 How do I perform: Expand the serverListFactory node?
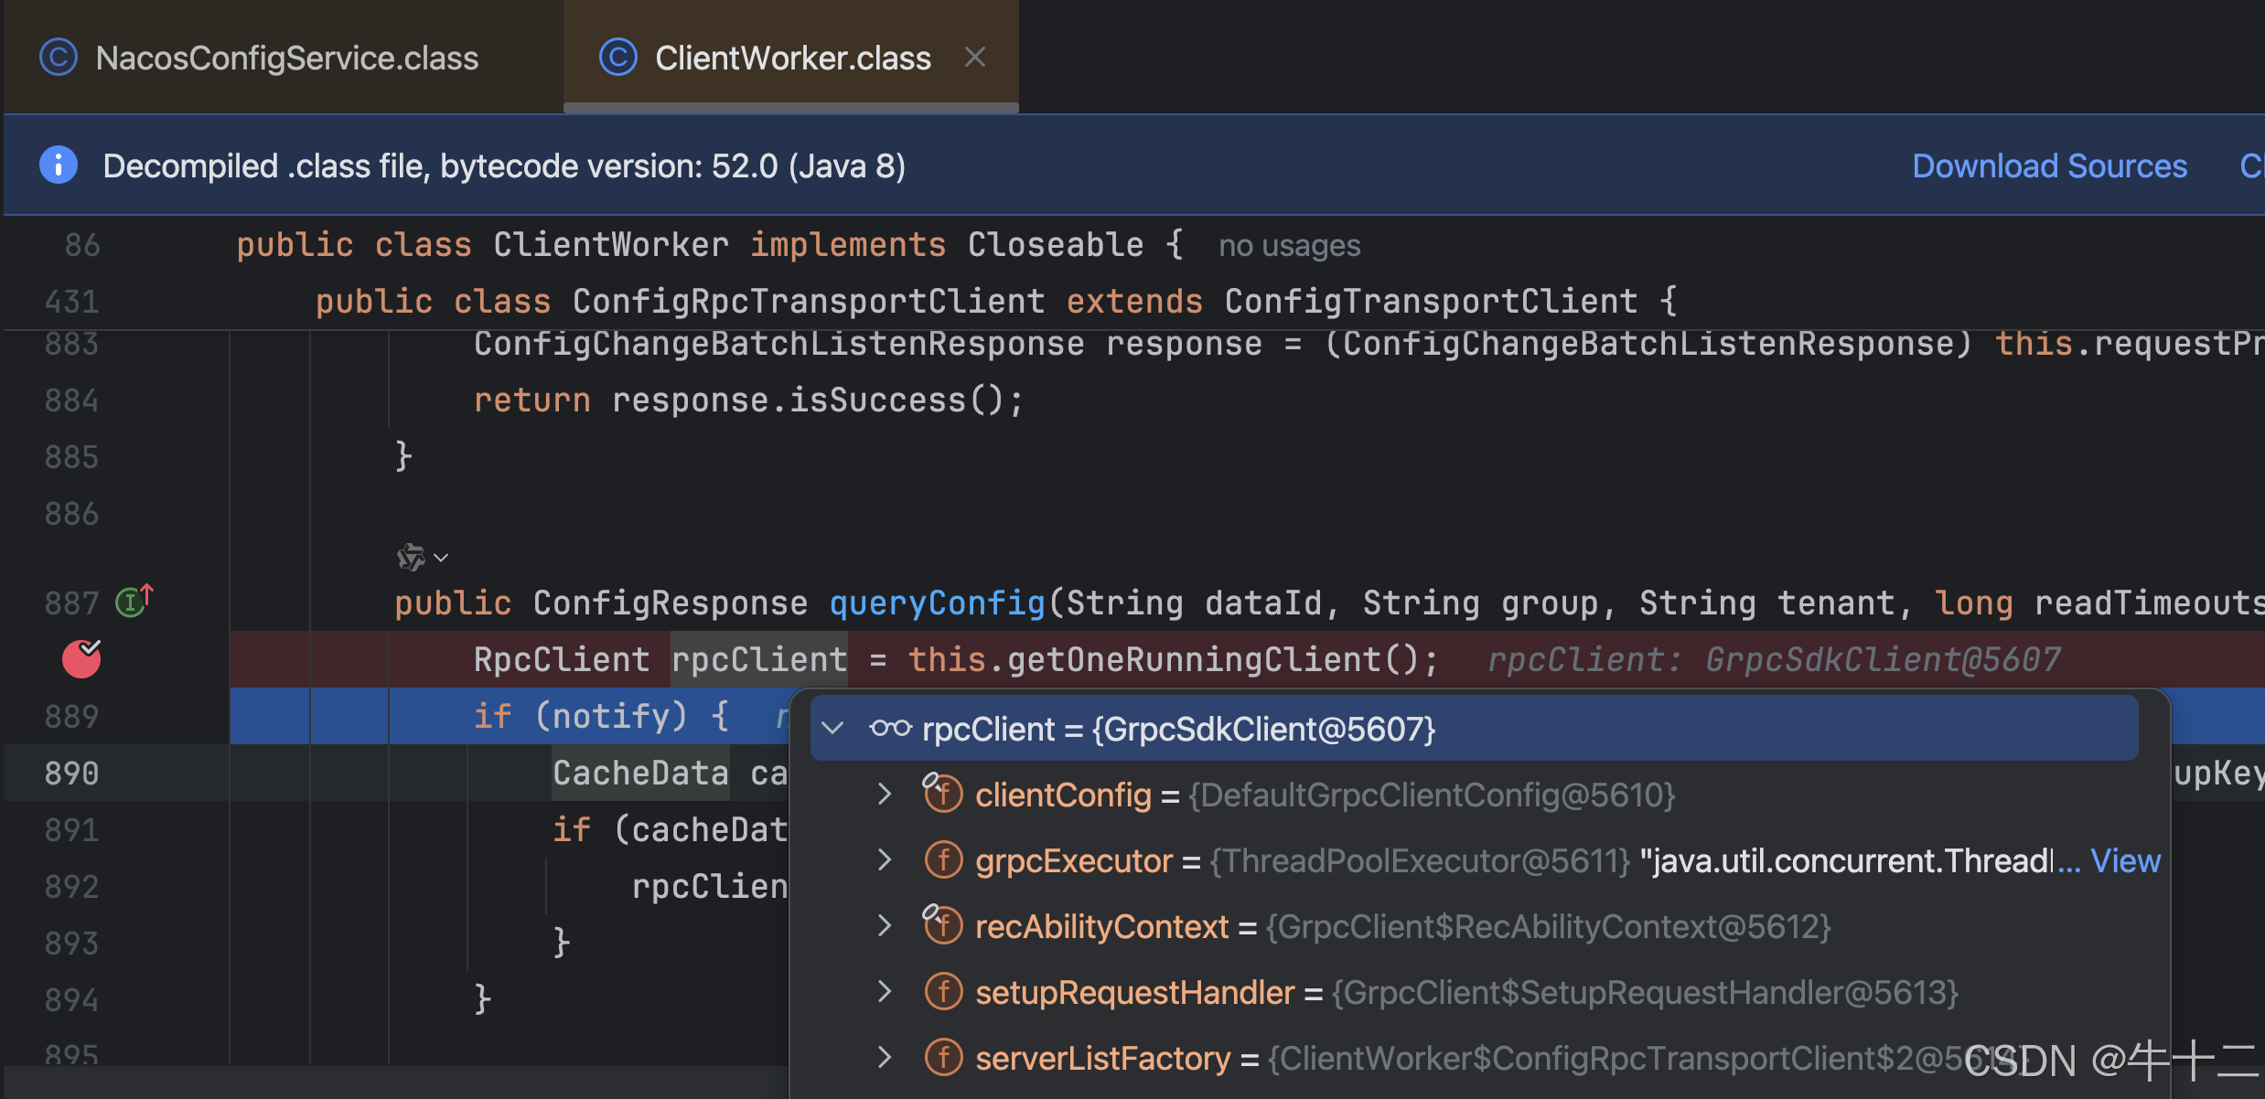click(x=884, y=1058)
